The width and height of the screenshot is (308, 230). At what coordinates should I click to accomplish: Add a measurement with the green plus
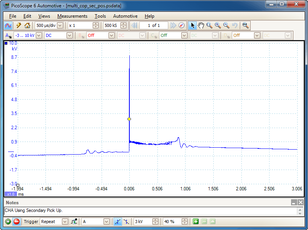coord(196,222)
